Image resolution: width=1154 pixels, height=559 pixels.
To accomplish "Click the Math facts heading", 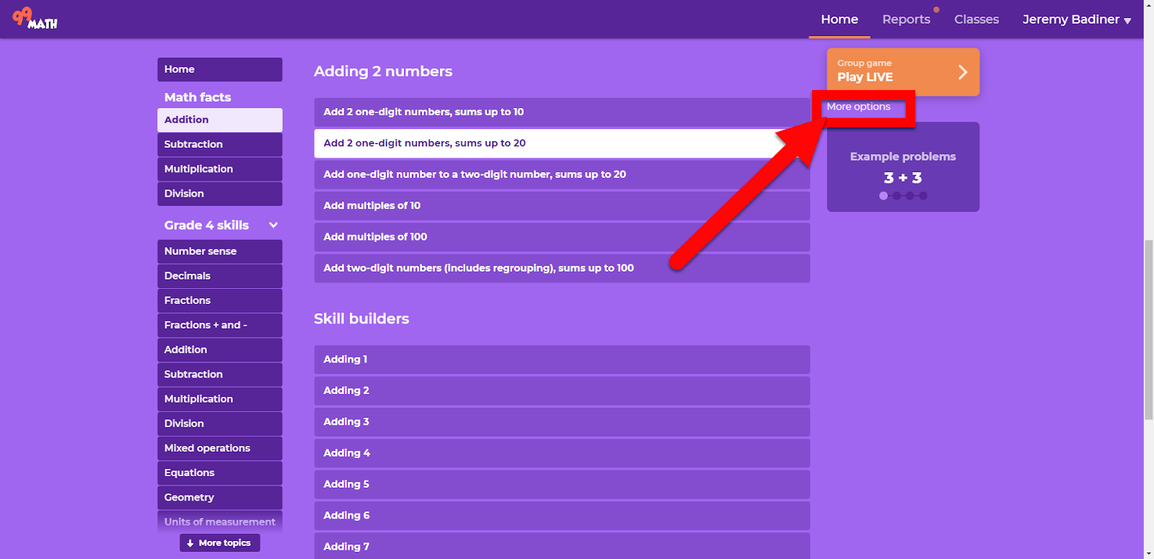I will (x=198, y=97).
